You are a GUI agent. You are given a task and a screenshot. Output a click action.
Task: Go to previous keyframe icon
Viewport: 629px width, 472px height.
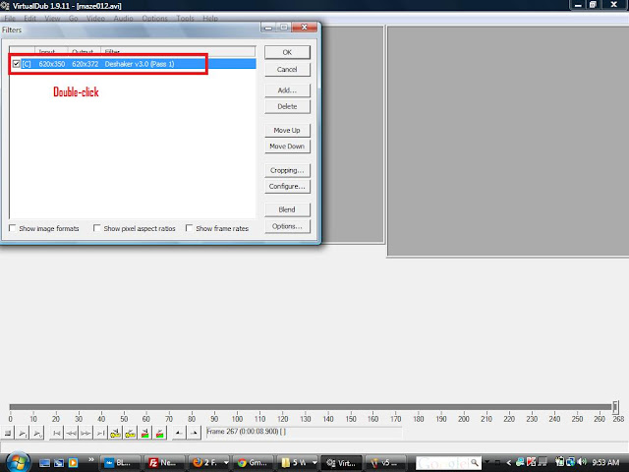tap(116, 433)
